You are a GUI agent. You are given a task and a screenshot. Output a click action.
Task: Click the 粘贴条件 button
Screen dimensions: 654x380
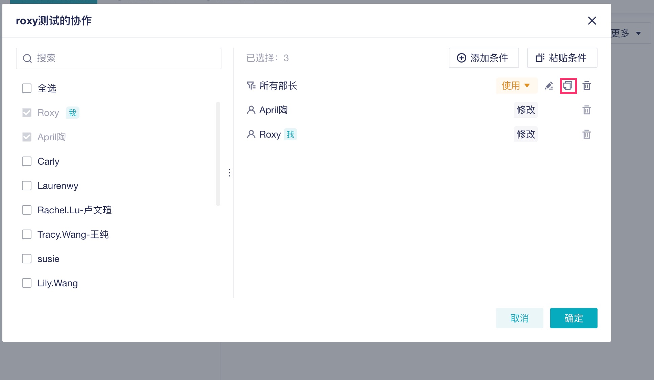(x=562, y=58)
